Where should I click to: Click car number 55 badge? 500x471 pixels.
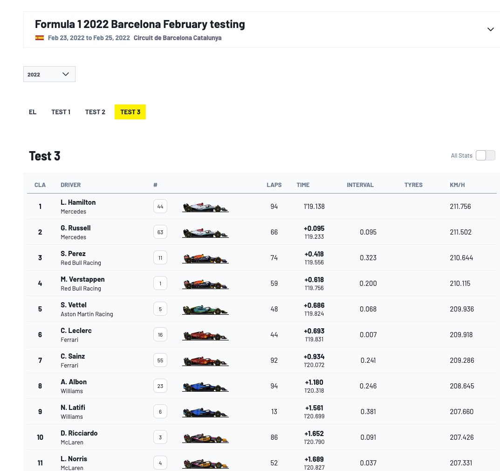point(160,360)
